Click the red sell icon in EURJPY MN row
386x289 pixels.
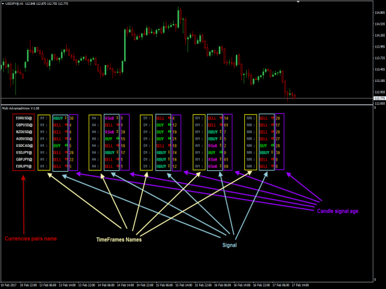pos(273,166)
